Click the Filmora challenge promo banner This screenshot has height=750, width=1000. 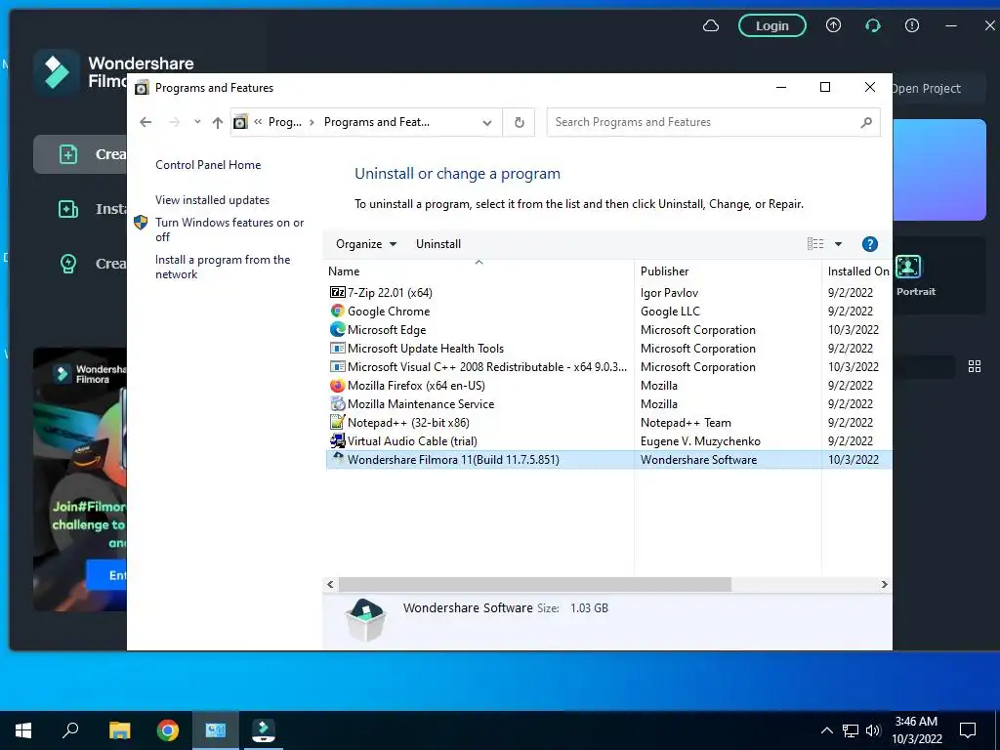click(x=80, y=479)
